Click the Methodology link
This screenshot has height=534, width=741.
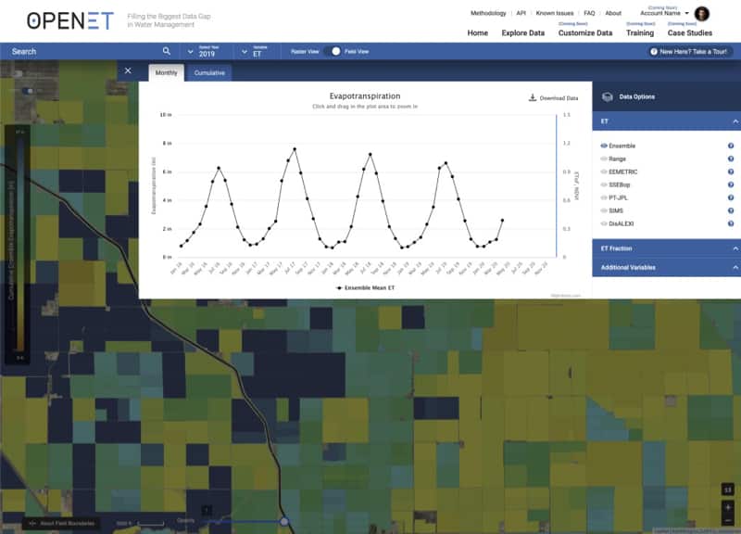coord(488,14)
